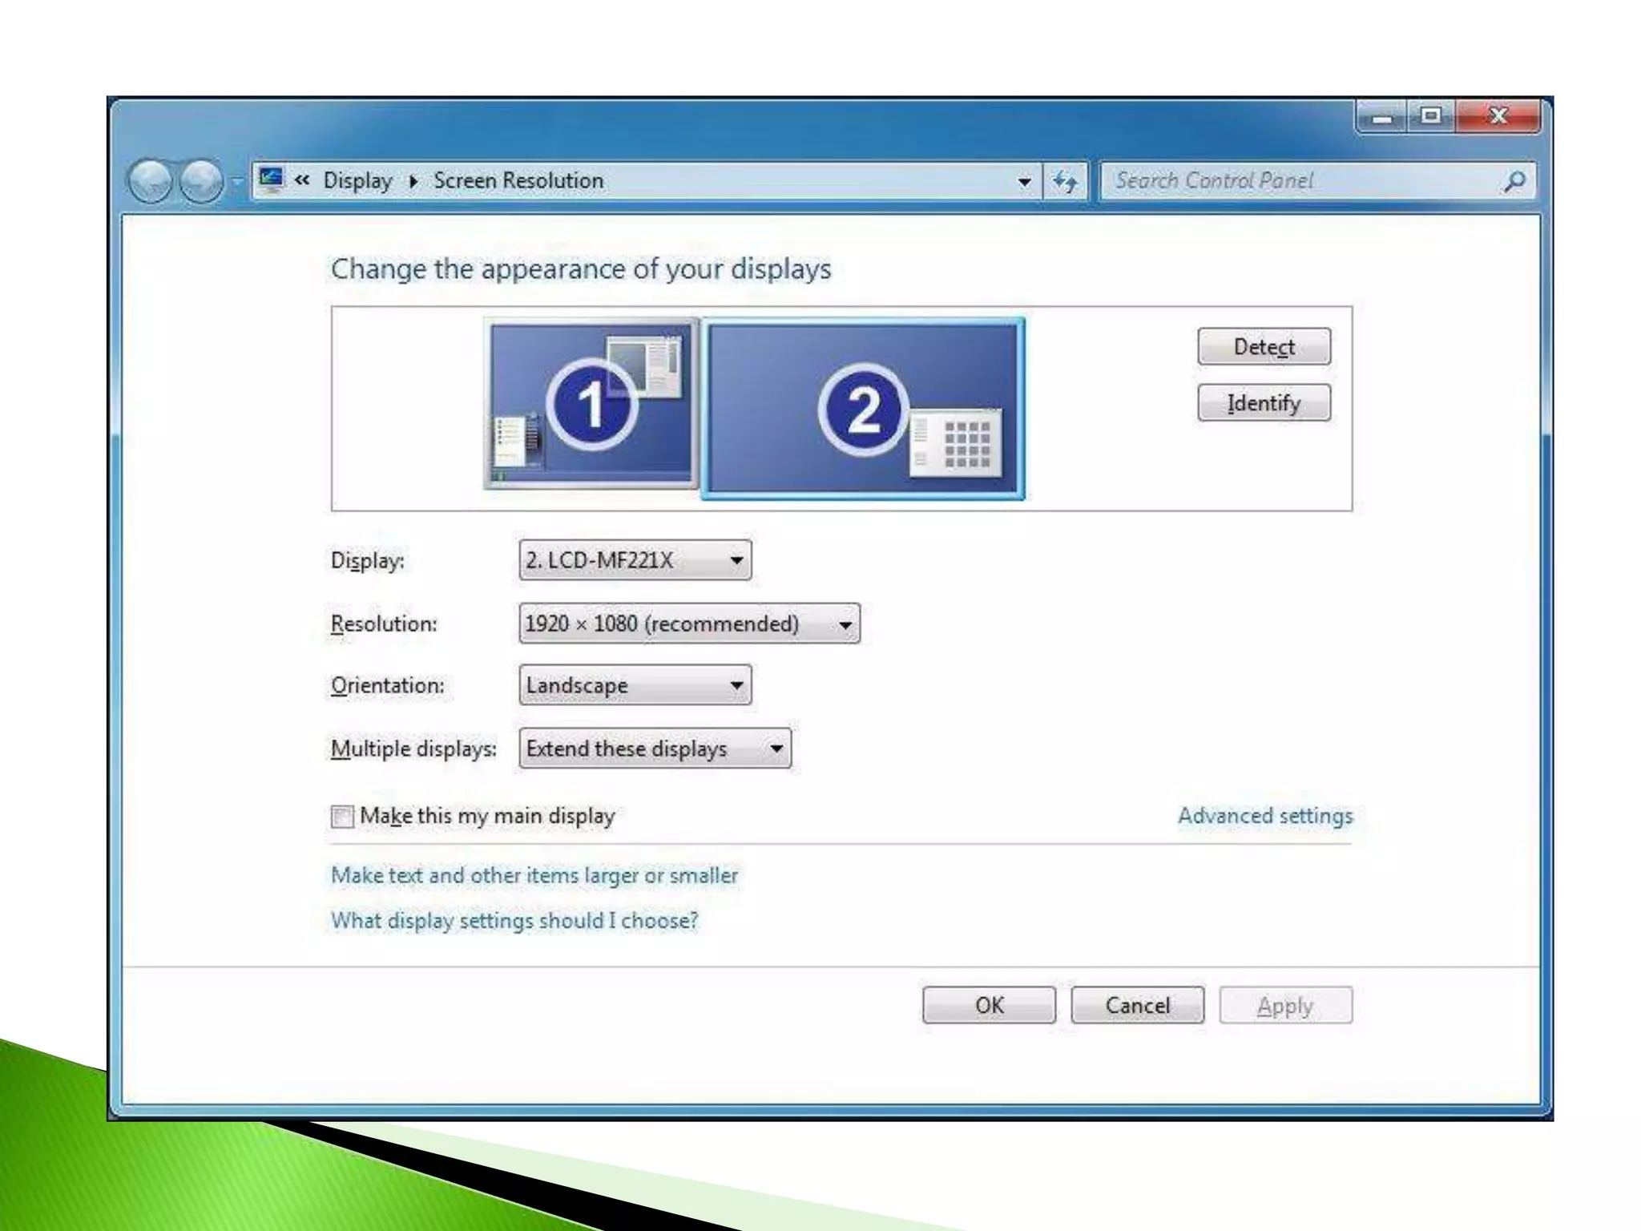Click the search magnifier icon
Image resolution: width=1641 pixels, height=1231 pixels.
coord(1514,181)
